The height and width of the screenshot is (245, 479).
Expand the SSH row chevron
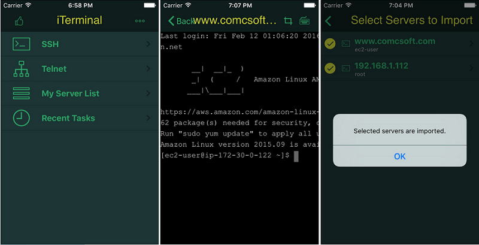(x=148, y=44)
